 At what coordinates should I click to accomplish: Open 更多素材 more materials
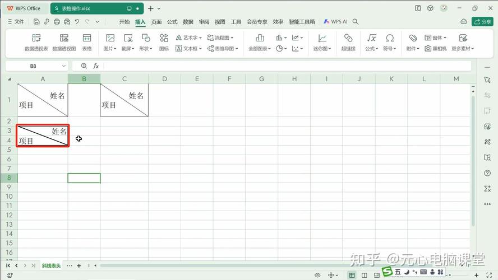point(463,43)
